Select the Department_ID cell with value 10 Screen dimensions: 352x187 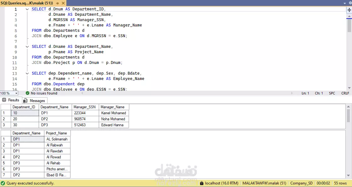click(25, 113)
